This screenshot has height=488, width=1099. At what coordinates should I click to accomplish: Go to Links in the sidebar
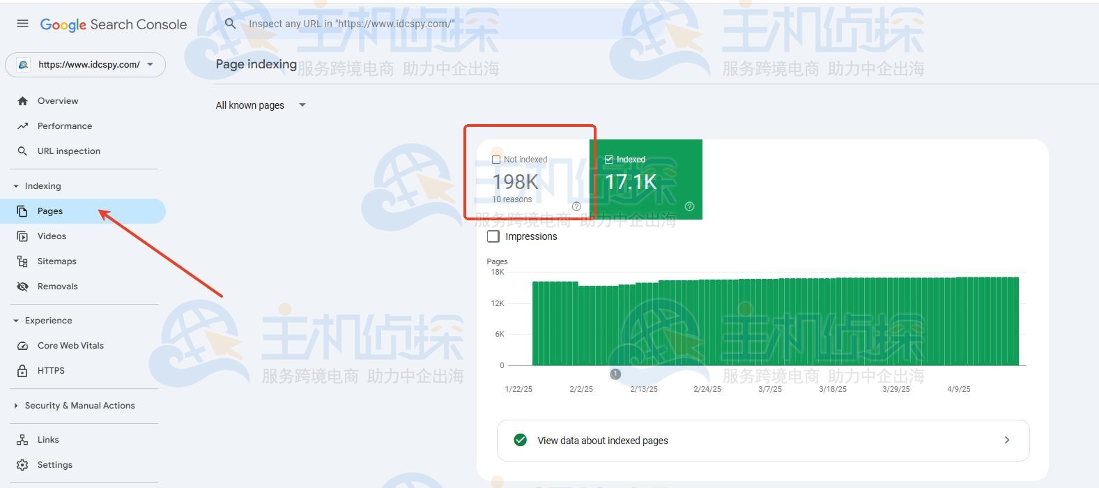click(48, 440)
